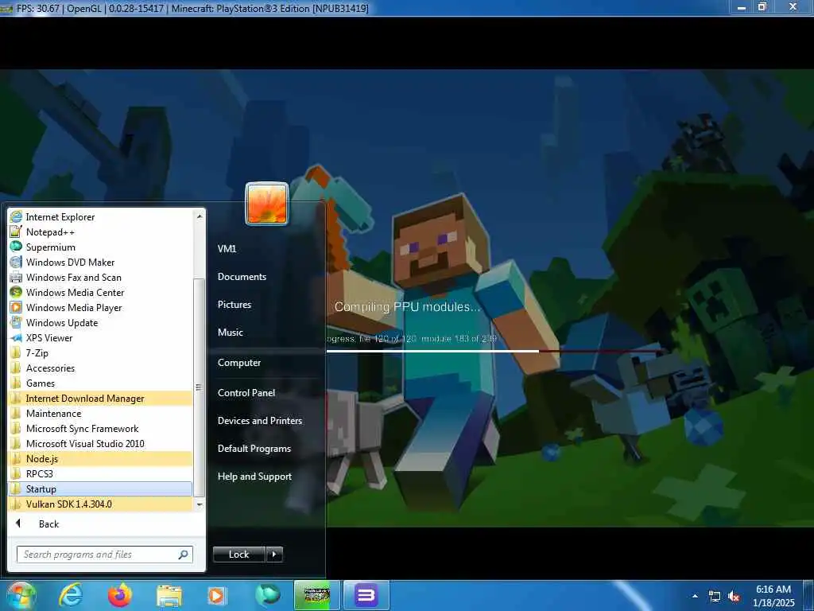Launch Windows Media Center

click(99, 292)
